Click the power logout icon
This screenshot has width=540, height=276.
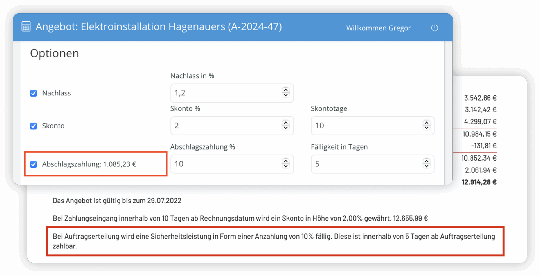(x=435, y=28)
